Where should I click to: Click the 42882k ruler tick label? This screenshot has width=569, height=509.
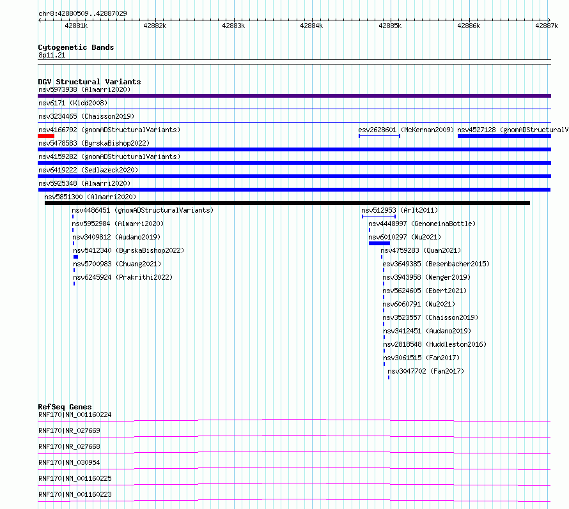[x=155, y=26]
